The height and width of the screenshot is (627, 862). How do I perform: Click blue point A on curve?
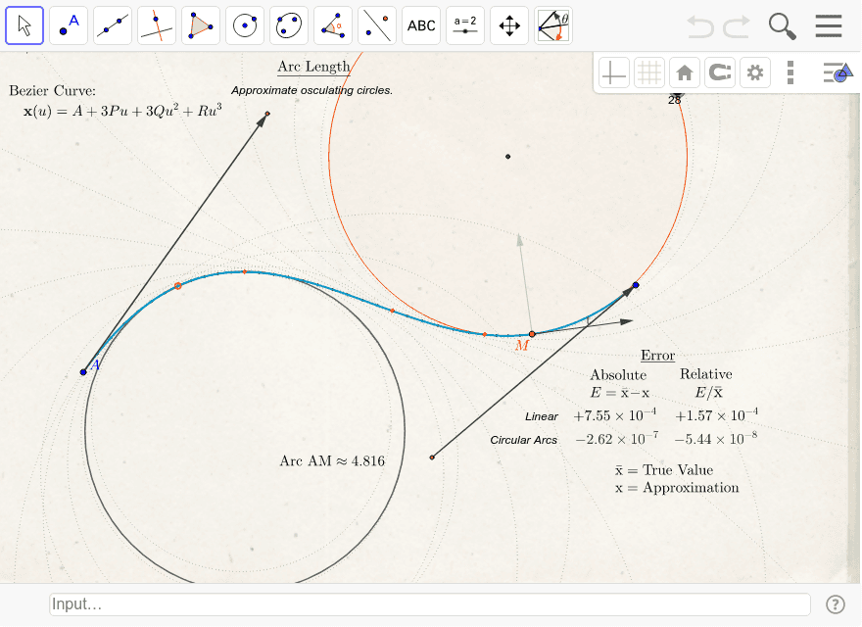(83, 372)
